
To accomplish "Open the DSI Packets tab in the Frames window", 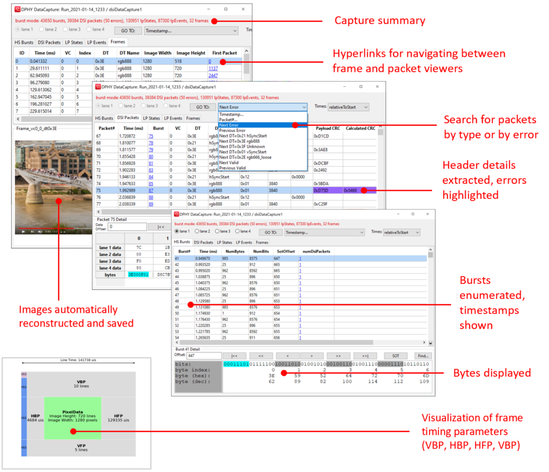I will pyautogui.click(x=49, y=42).
